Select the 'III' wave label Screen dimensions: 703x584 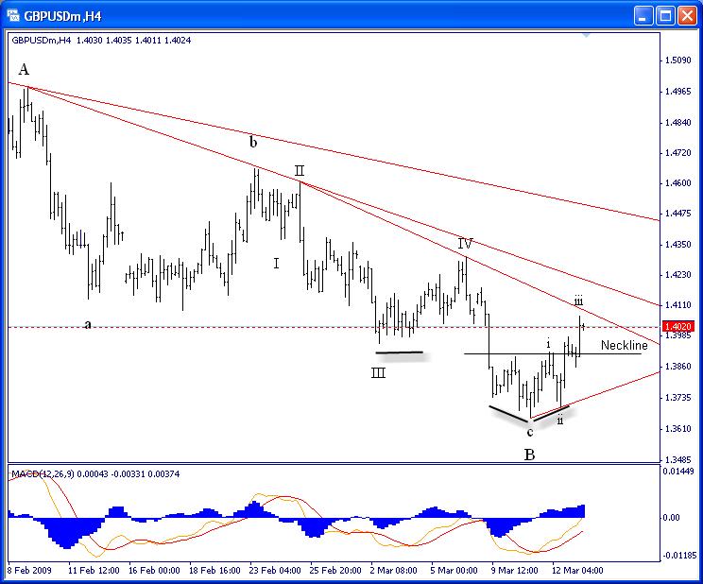tap(378, 372)
